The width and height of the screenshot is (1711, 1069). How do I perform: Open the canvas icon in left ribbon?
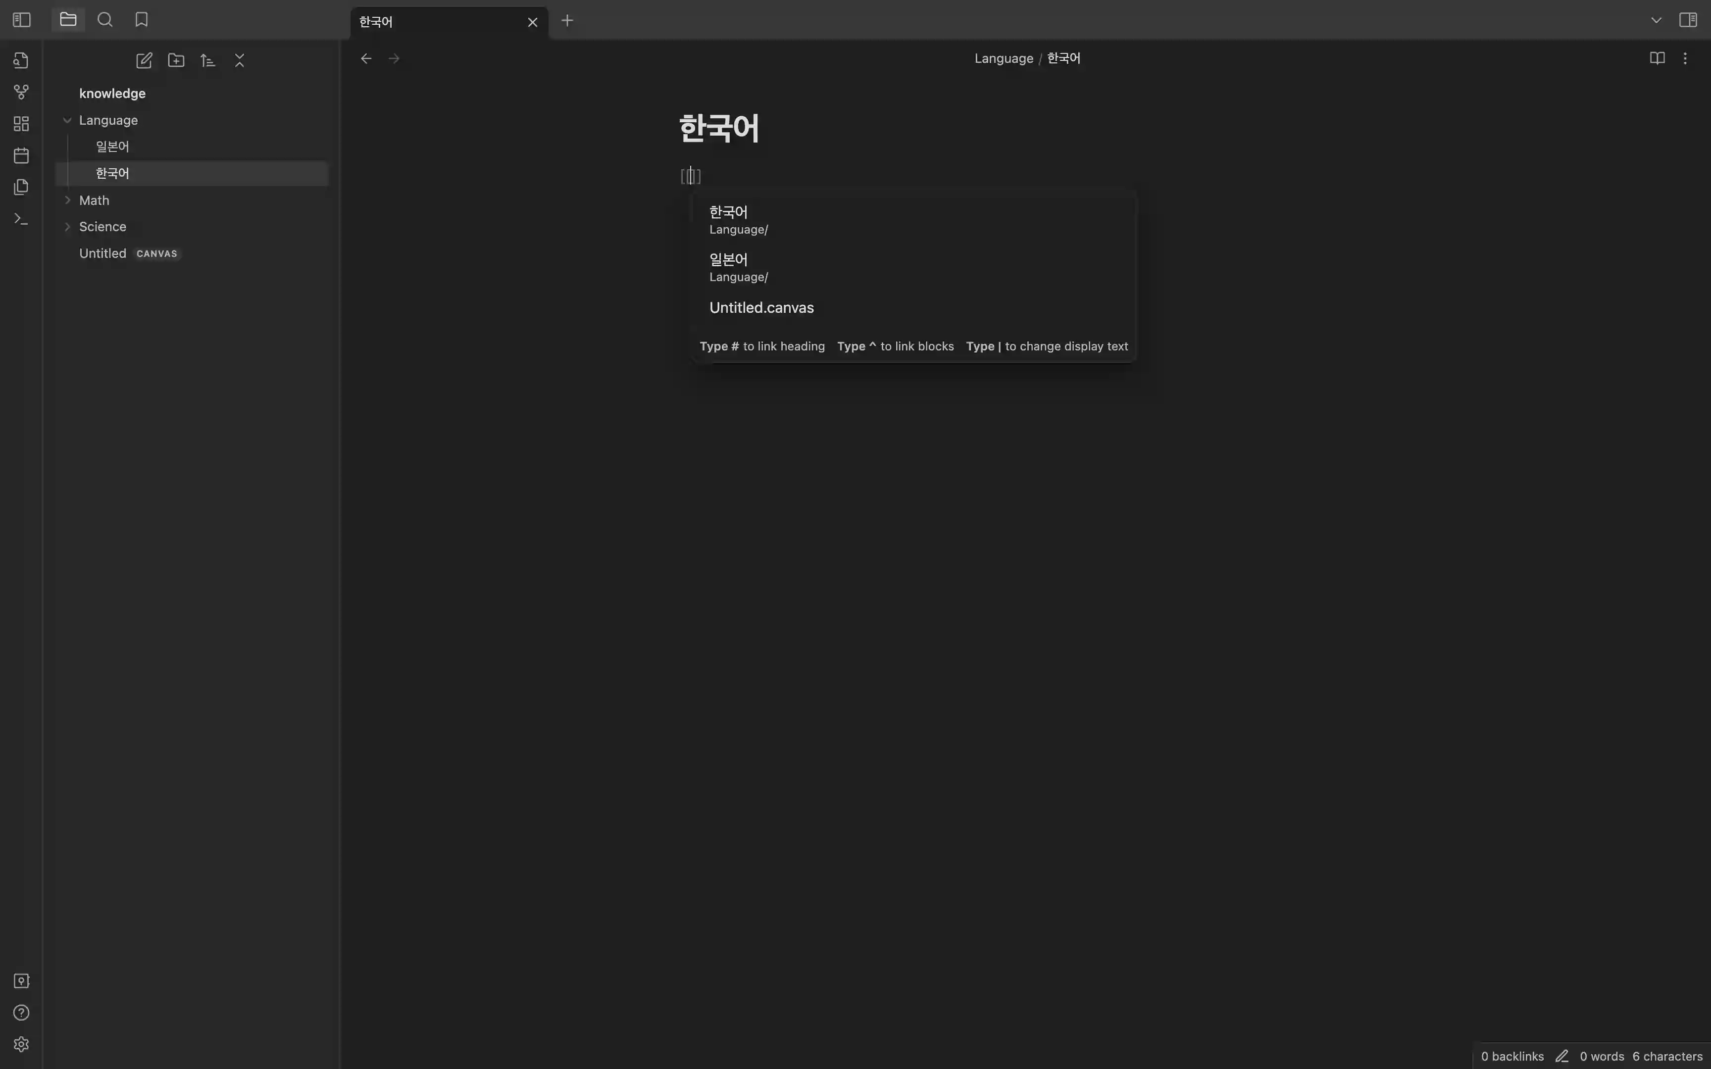point(21,124)
